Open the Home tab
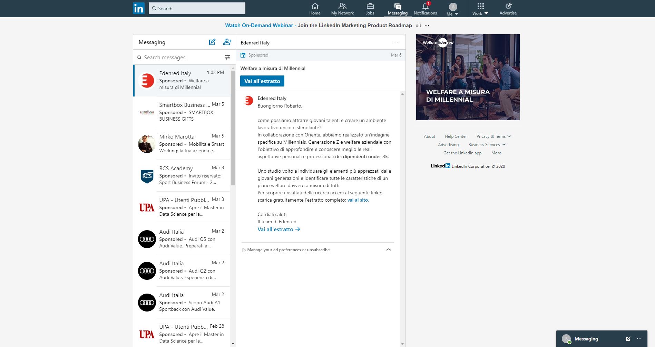The image size is (655, 347). point(315,9)
